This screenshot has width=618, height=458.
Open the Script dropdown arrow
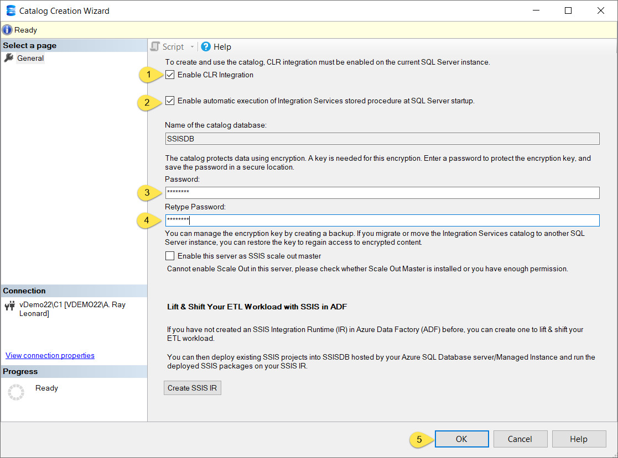[x=193, y=47]
